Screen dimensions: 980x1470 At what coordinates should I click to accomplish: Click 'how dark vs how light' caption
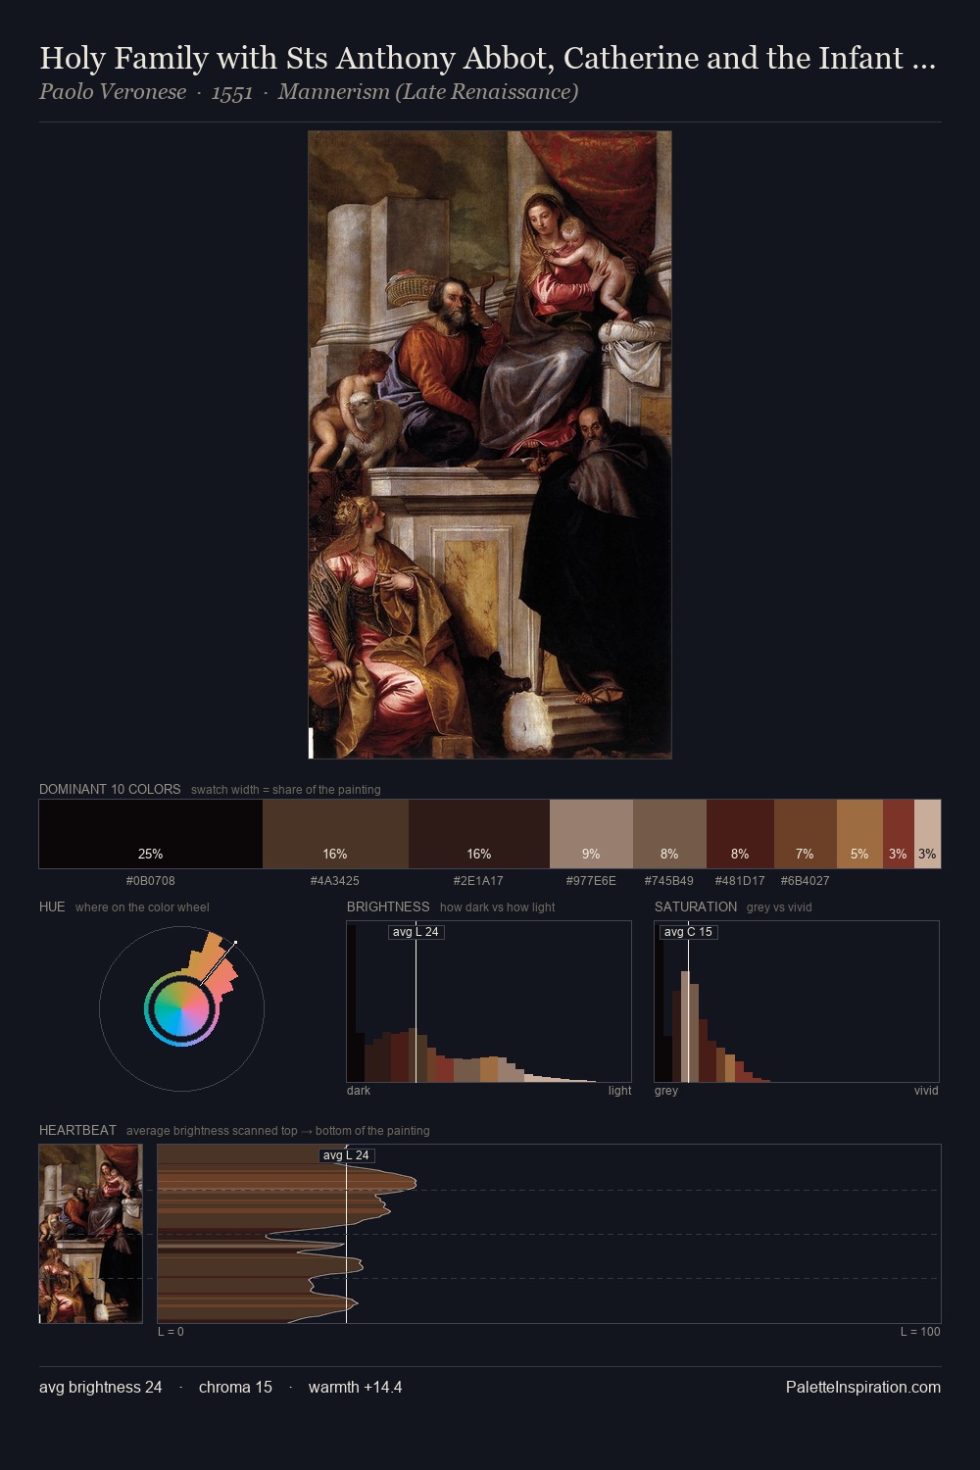click(x=497, y=907)
